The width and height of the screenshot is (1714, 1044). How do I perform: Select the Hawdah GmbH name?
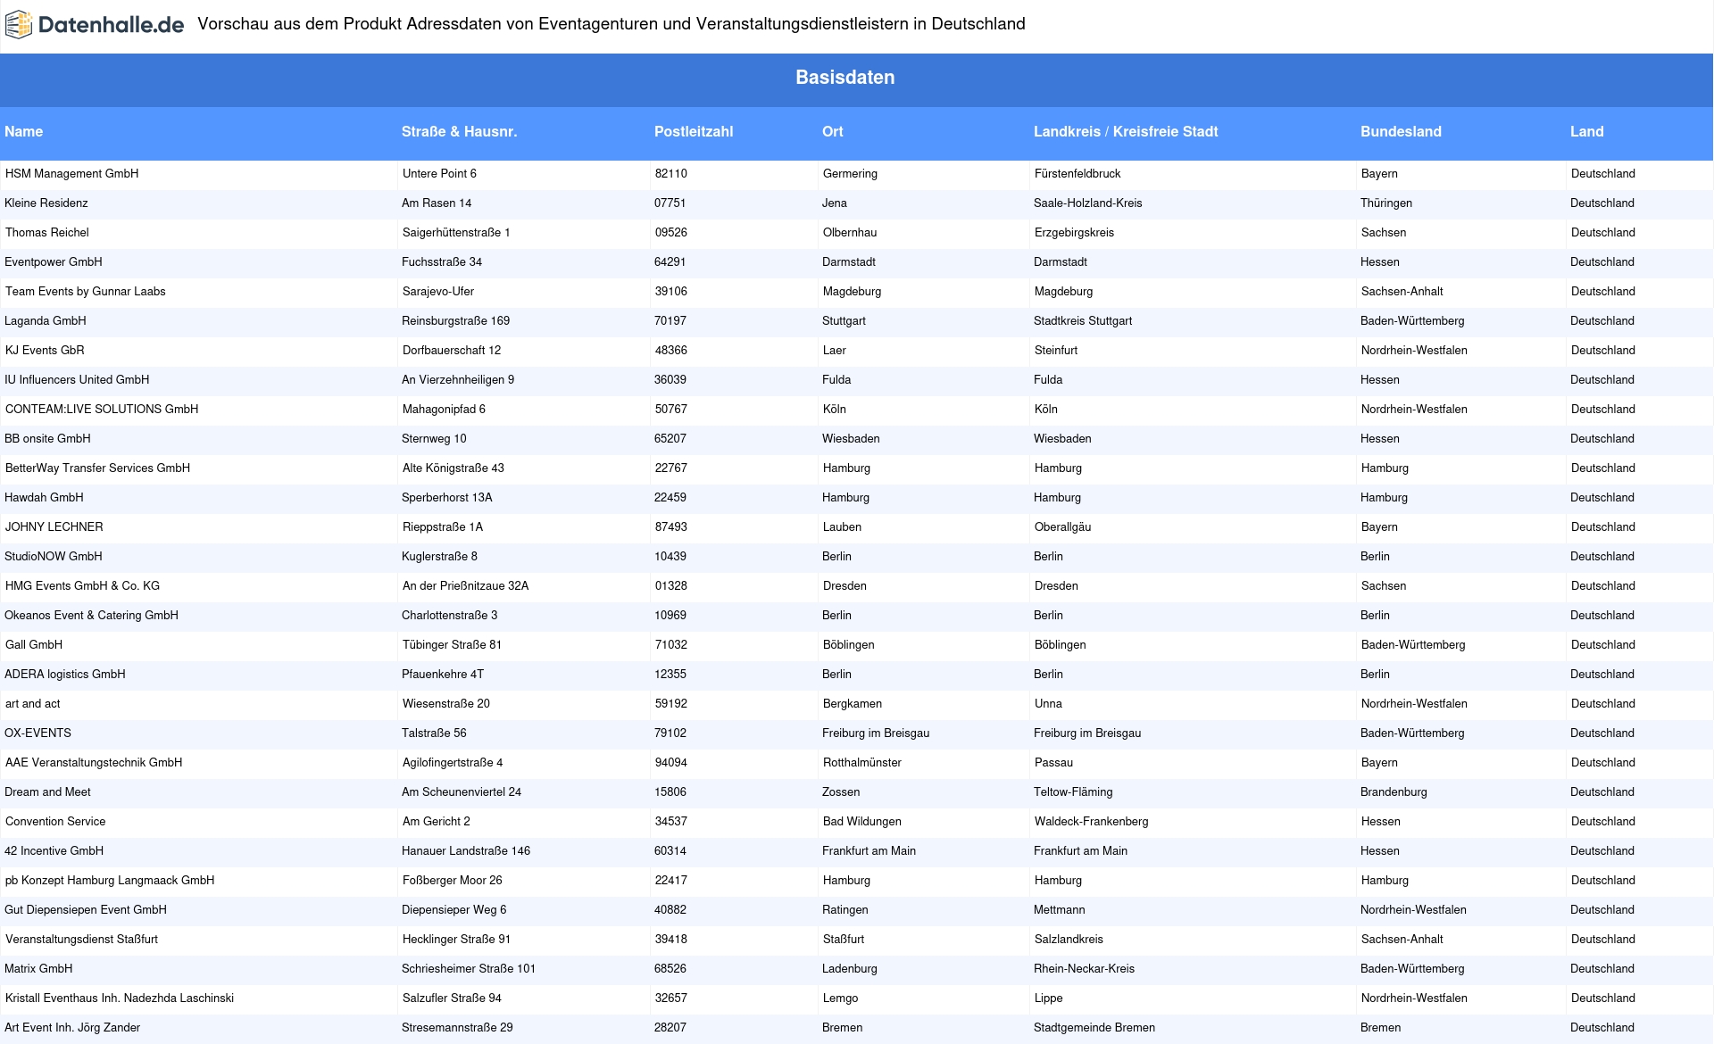tap(44, 498)
